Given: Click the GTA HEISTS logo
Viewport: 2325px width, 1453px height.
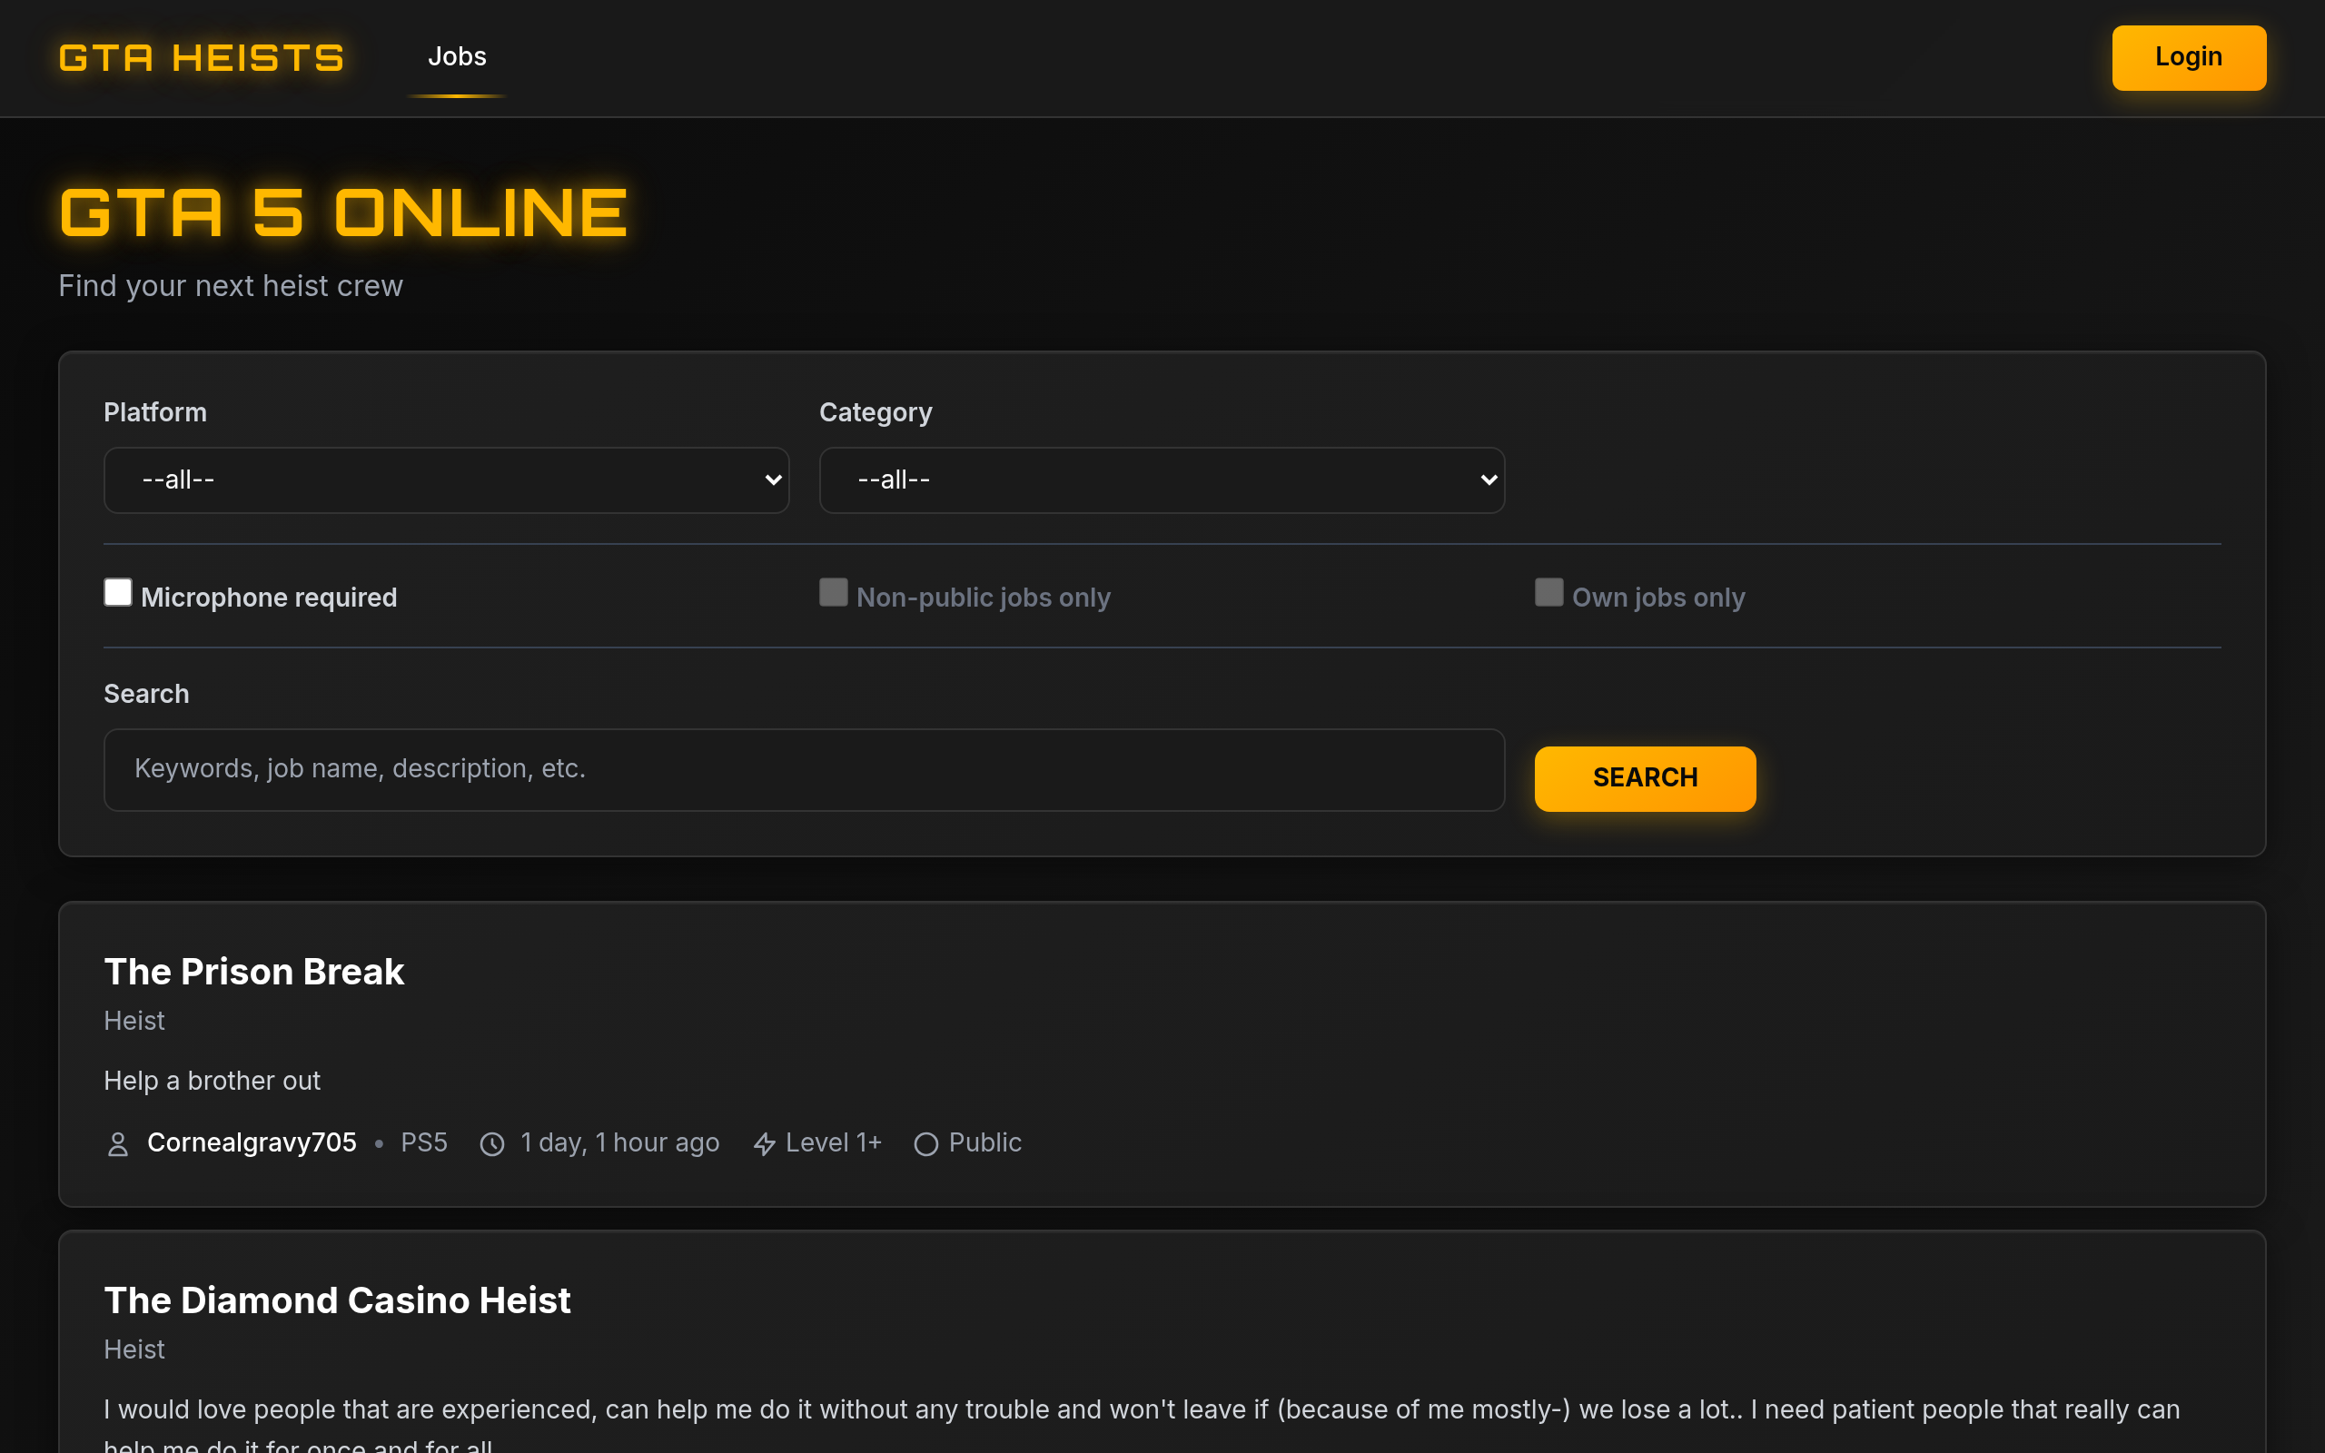Looking at the screenshot, I should (201, 57).
